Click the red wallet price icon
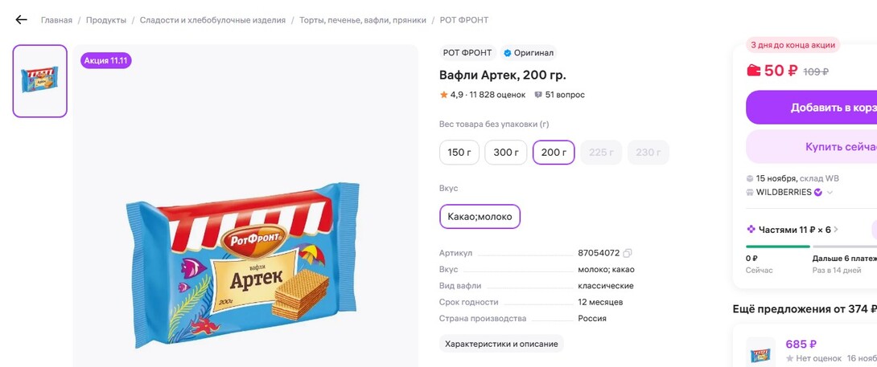The height and width of the screenshot is (367, 877). (754, 71)
